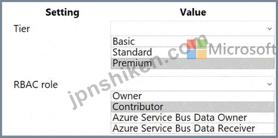The width and height of the screenshot is (278, 138).
Task: Click the red square of Microsoft logo
Action: [192, 44]
